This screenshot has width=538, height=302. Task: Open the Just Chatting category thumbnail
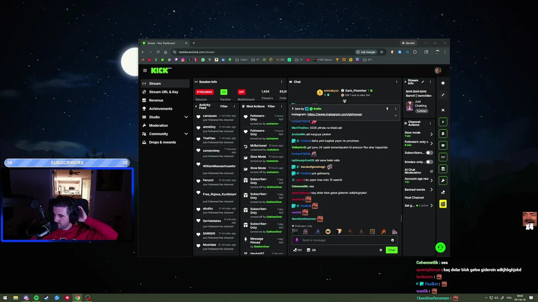pos(409,106)
